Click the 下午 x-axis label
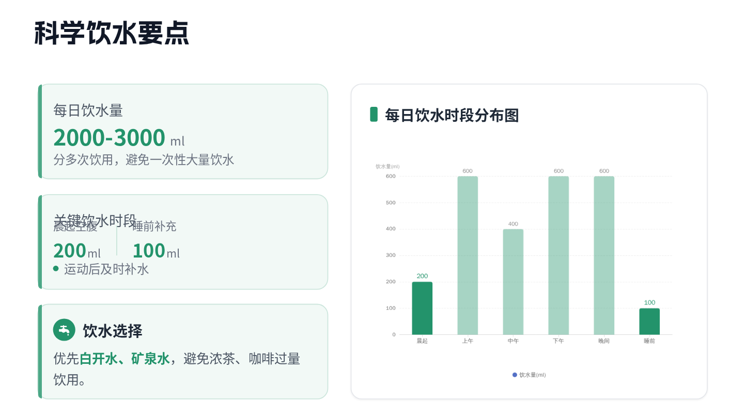 tap(559, 341)
